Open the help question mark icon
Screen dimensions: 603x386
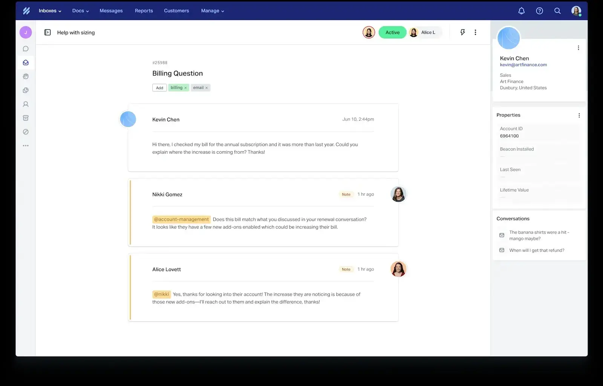[539, 11]
